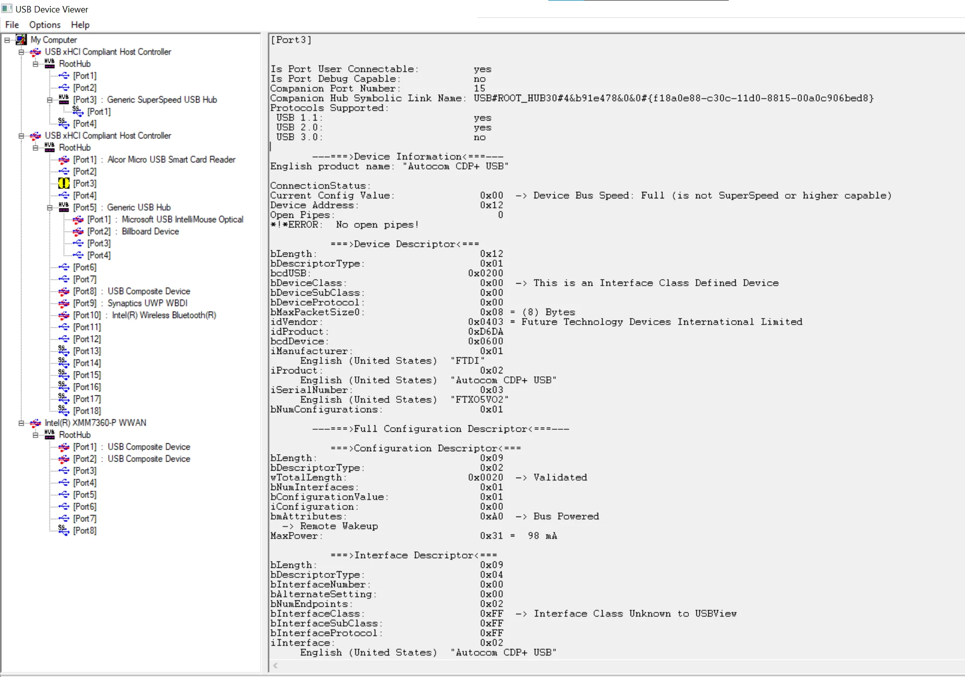Screen dimensions: 965x677
Task: Click SuperSpeed Port13 icon
Action: coord(63,351)
